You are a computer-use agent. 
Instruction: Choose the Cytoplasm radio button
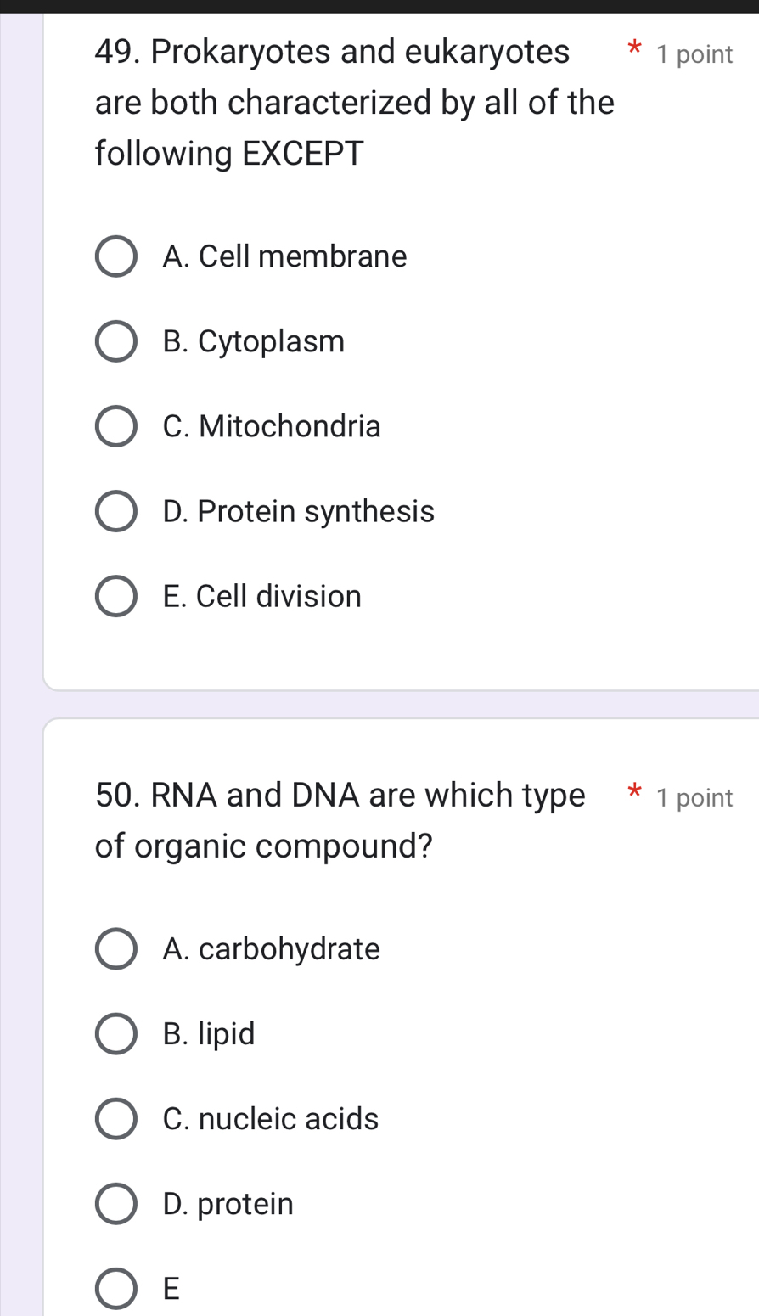(x=115, y=341)
